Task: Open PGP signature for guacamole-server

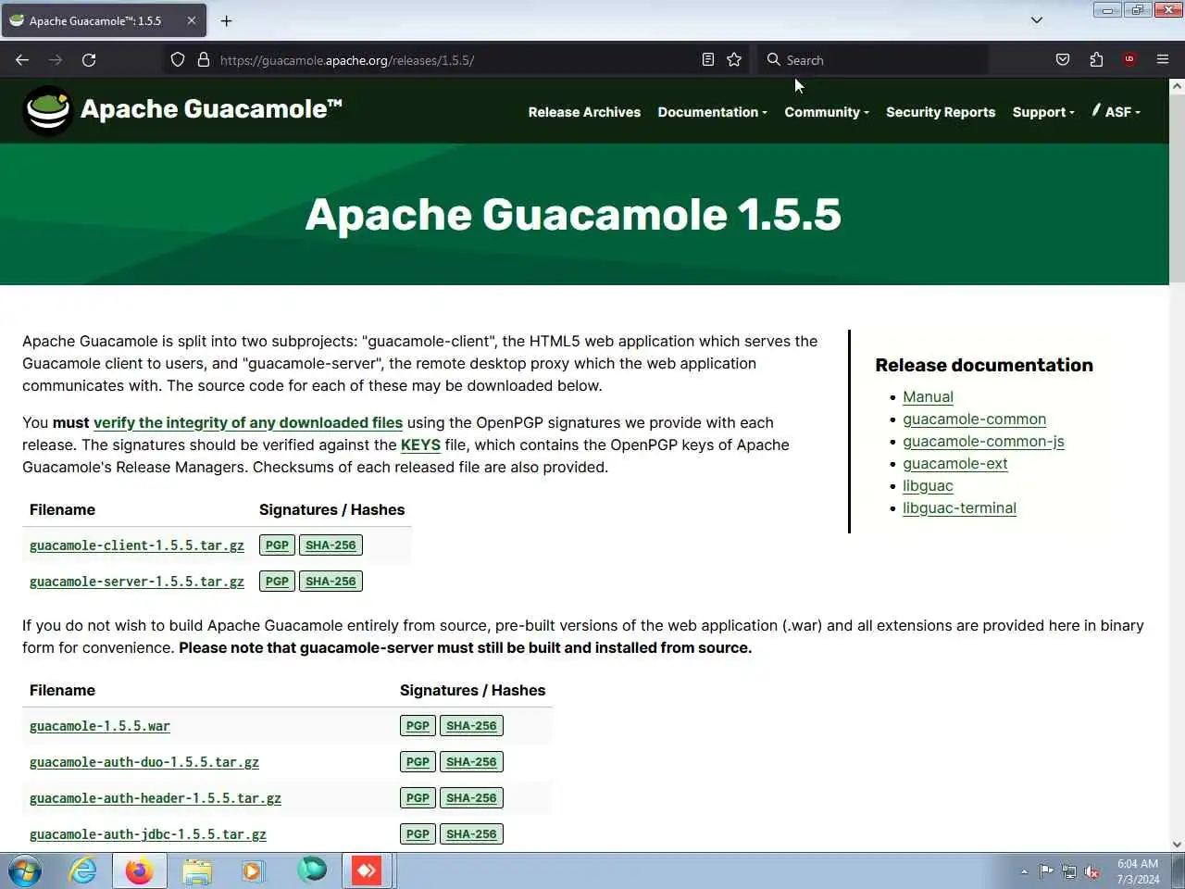Action: (x=277, y=582)
